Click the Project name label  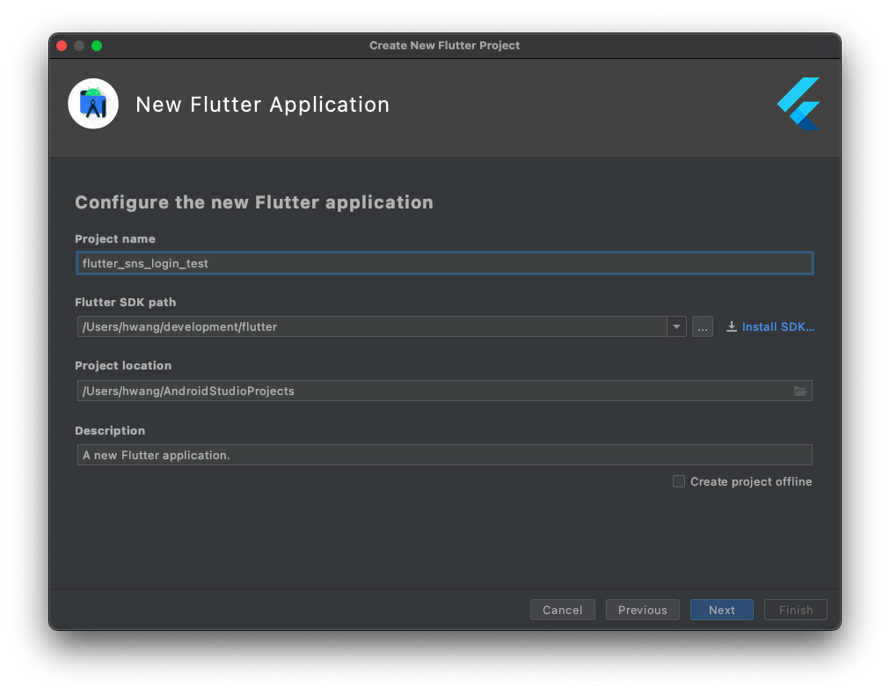point(114,239)
